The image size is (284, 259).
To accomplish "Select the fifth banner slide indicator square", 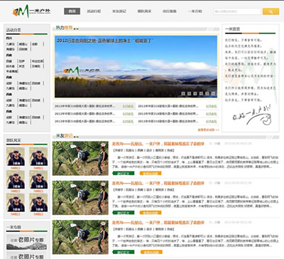I will click(x=207, y=94).
